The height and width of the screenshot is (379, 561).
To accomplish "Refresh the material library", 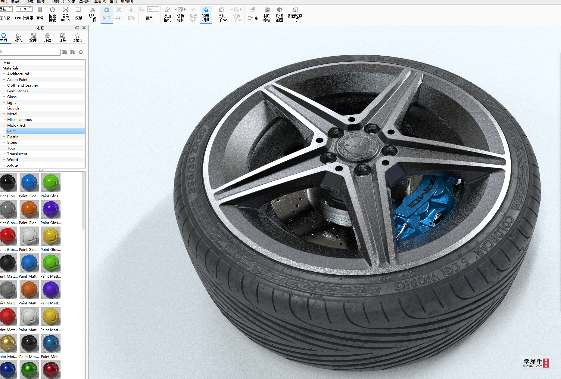I will (x=81, y=52).
